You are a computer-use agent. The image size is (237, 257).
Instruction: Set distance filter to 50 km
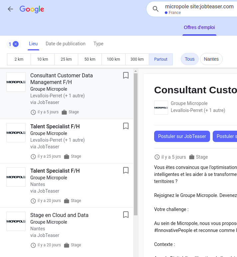pos(90,59)
